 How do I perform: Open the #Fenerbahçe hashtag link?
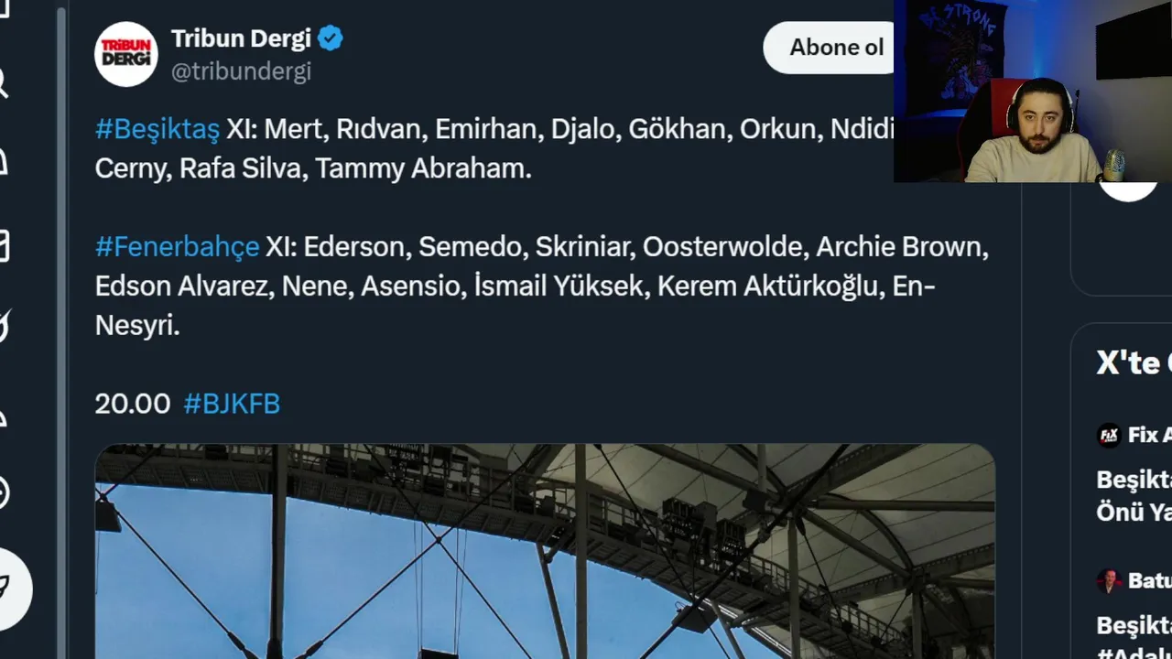(178, 247)
